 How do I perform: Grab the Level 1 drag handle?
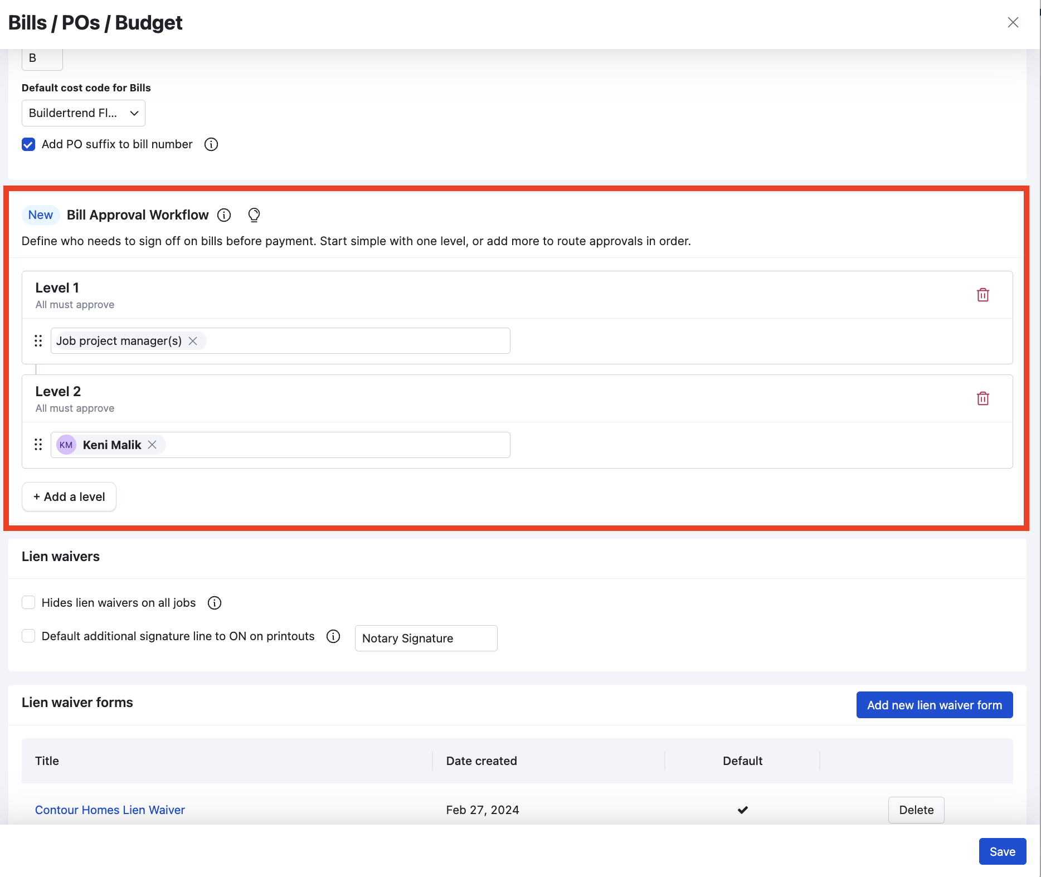tap(38, 341)
